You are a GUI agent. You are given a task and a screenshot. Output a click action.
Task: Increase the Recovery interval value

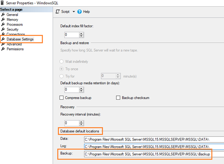pyautogui.click(x=81, y=122)
